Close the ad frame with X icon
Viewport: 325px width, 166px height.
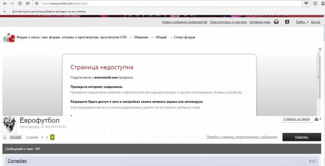point(320,49)
